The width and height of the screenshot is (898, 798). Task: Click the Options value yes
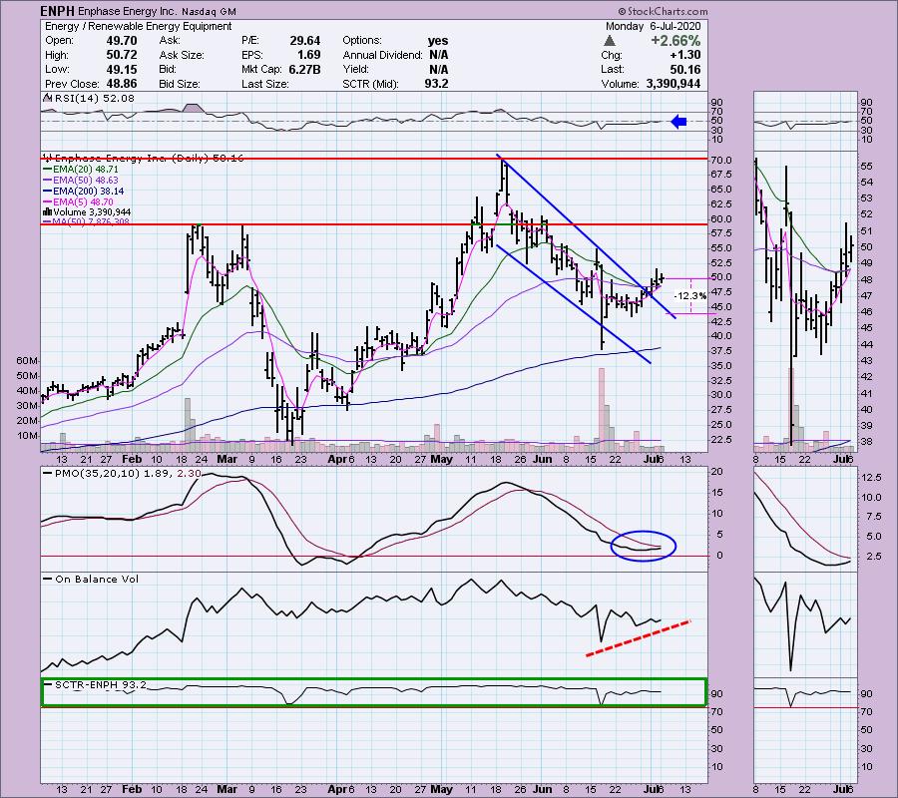tap(438, 41)
